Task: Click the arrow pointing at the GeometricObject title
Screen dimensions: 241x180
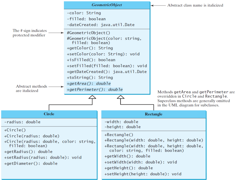Action: coord(158,6)
